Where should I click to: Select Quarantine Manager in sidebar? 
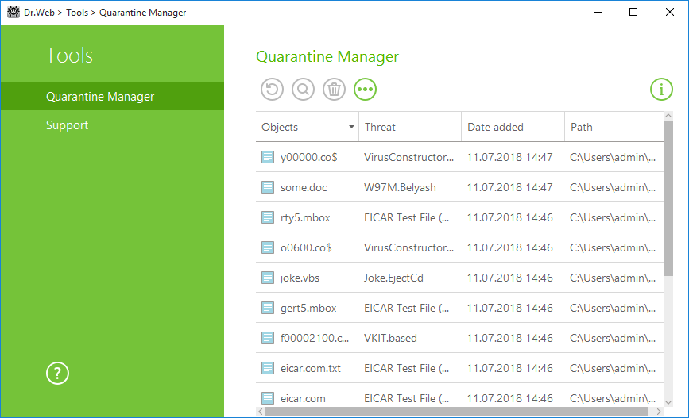[113, 96]
